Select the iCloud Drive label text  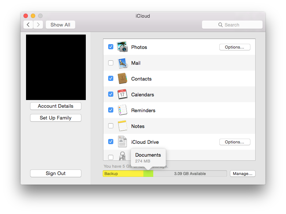pyautogui.click(x=145, y=142)
